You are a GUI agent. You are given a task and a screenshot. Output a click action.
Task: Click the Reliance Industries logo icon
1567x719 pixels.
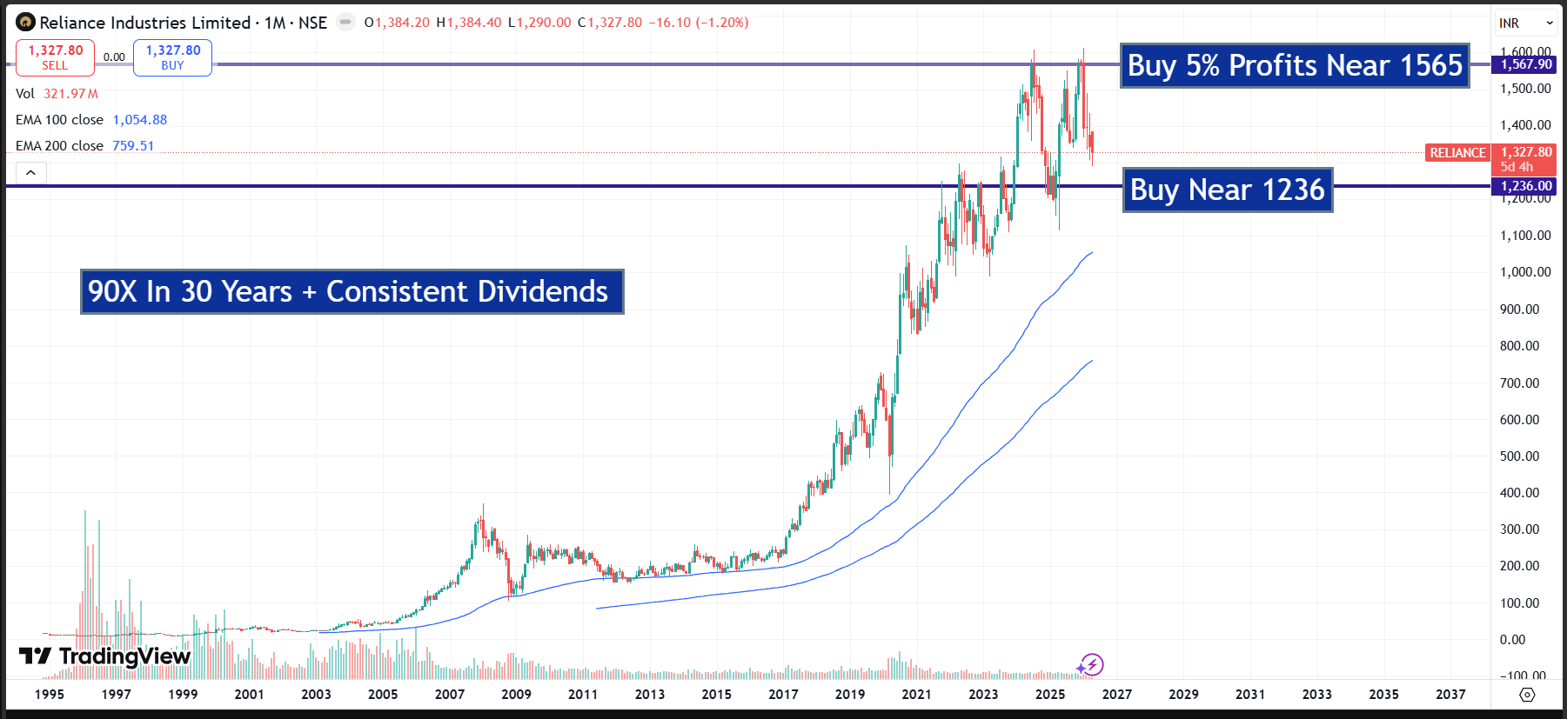point(25,23)
